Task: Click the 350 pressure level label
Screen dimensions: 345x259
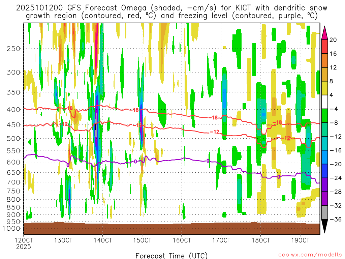Action: (13, 92)
